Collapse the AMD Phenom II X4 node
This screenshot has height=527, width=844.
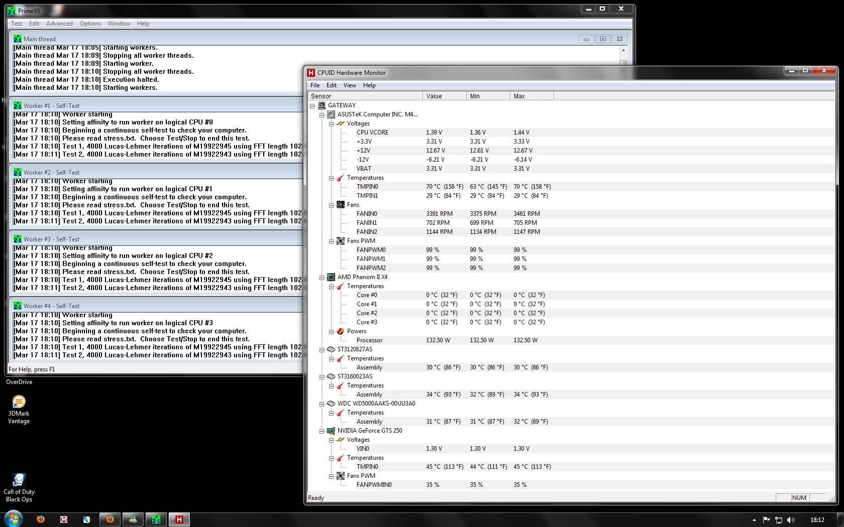click(x=322, y=278)
